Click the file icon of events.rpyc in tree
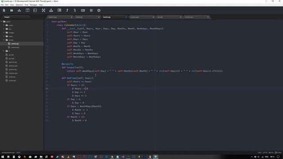Image resolution: width=283 pixels, height=159 pixels. (x=9, y=47)
